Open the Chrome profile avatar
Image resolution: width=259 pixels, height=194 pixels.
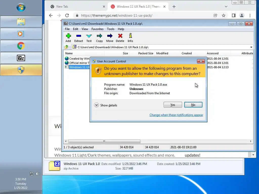click(x=242, y=15)
